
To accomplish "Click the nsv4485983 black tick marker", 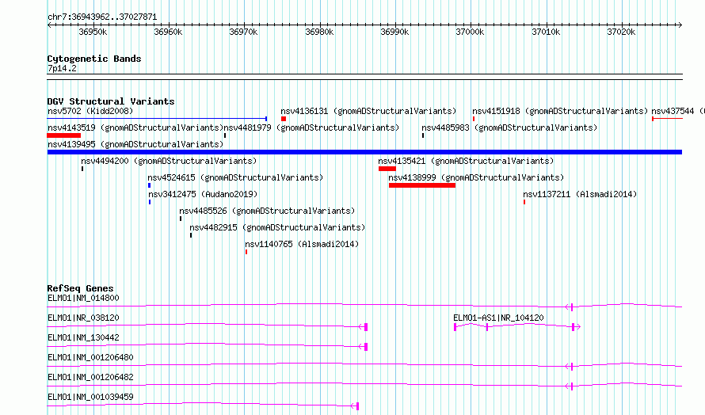I will (x=423, y=135).
